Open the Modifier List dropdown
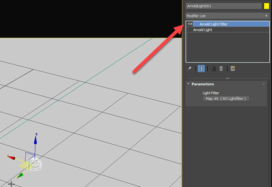 coord(227,16)
